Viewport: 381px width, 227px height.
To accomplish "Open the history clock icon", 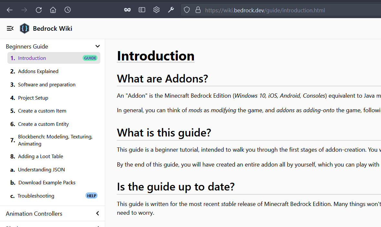I will point(67,10).
